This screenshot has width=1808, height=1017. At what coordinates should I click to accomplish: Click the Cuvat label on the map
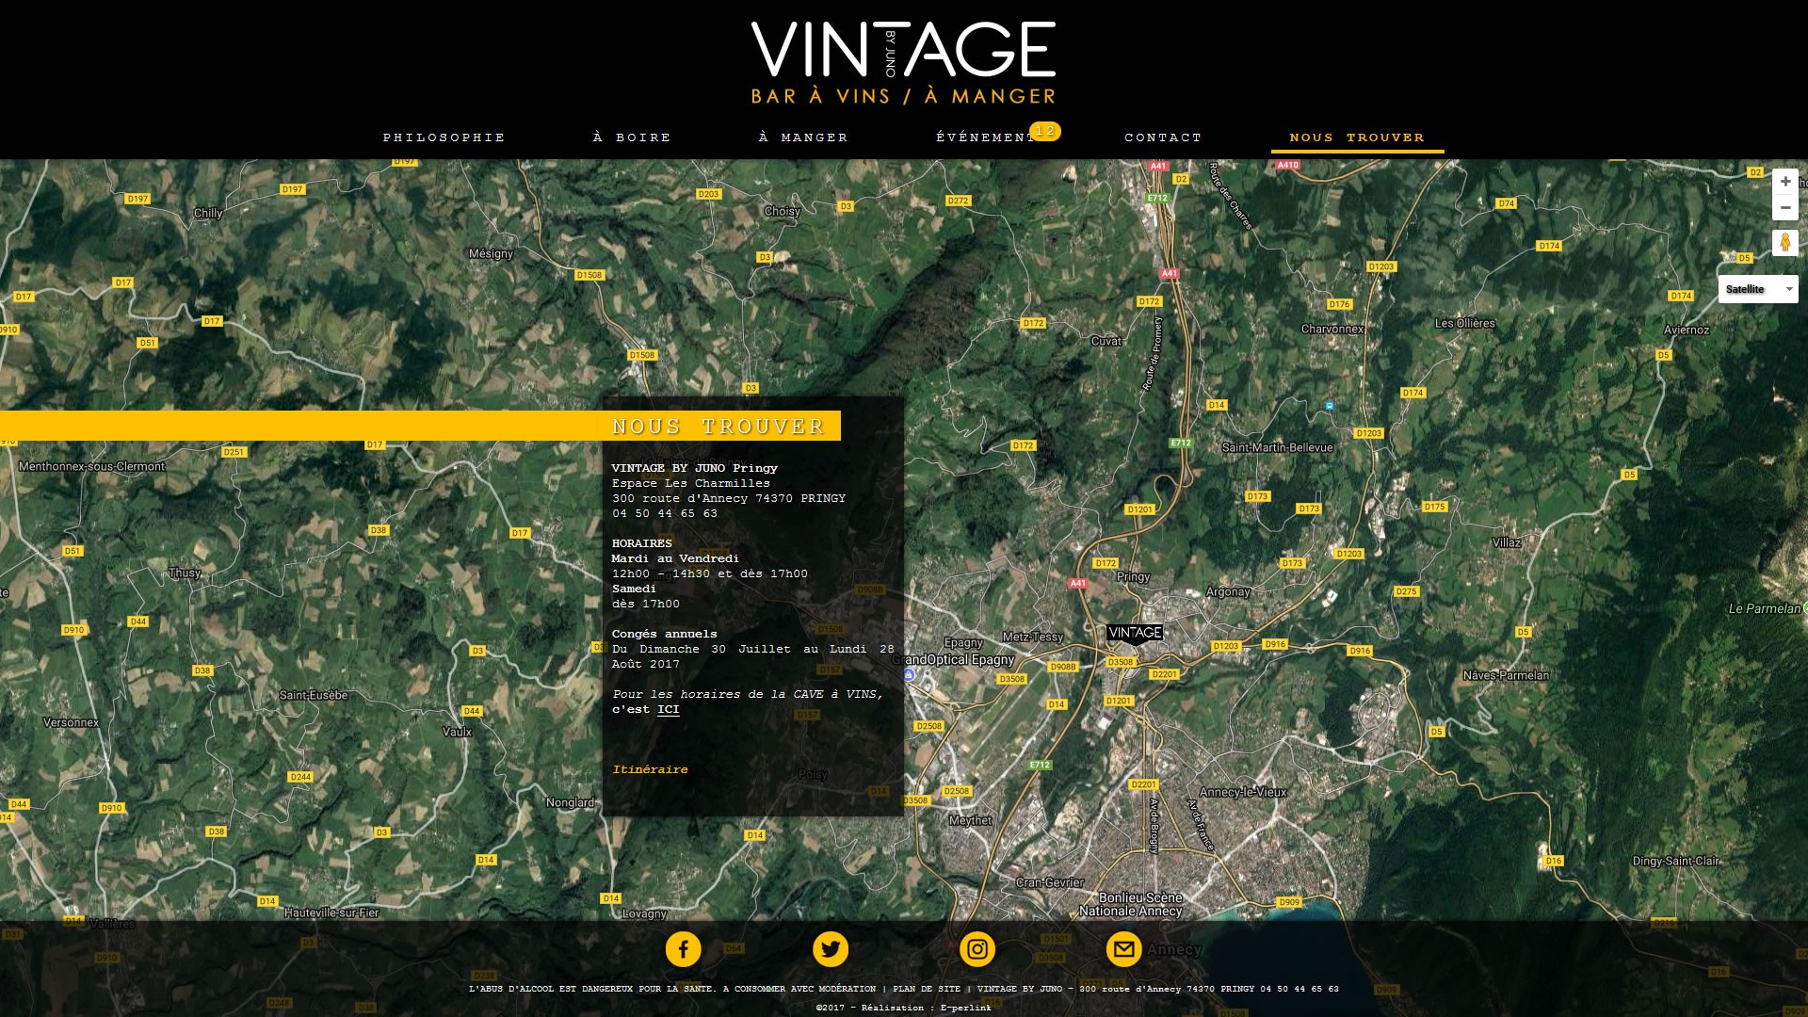click(x=1106, y=341)
